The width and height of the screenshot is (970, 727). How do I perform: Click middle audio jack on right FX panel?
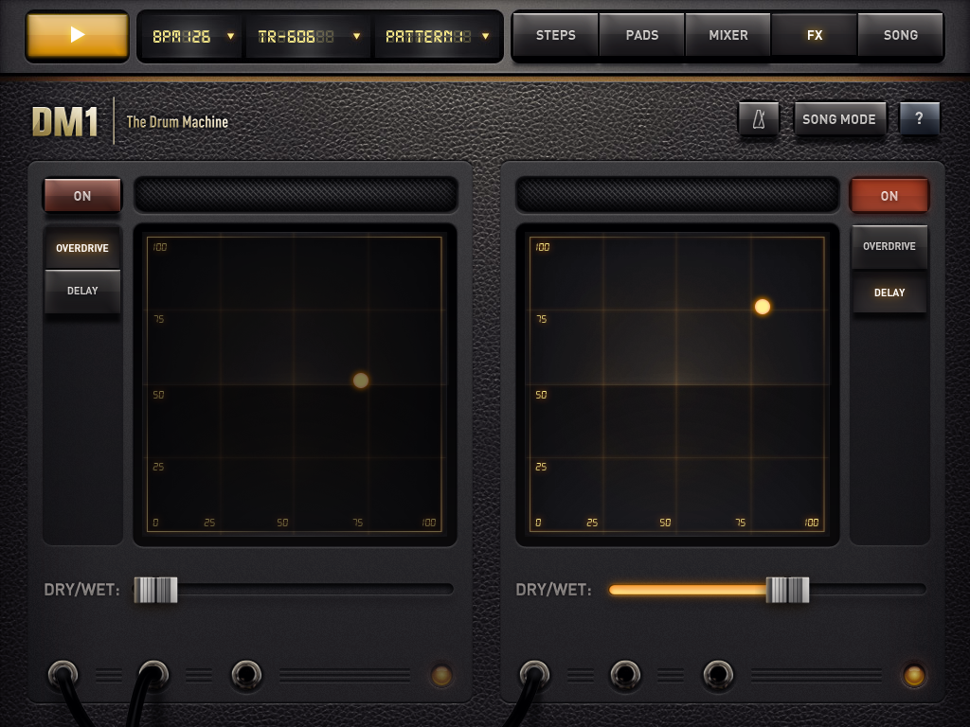[x=625, y=675]
